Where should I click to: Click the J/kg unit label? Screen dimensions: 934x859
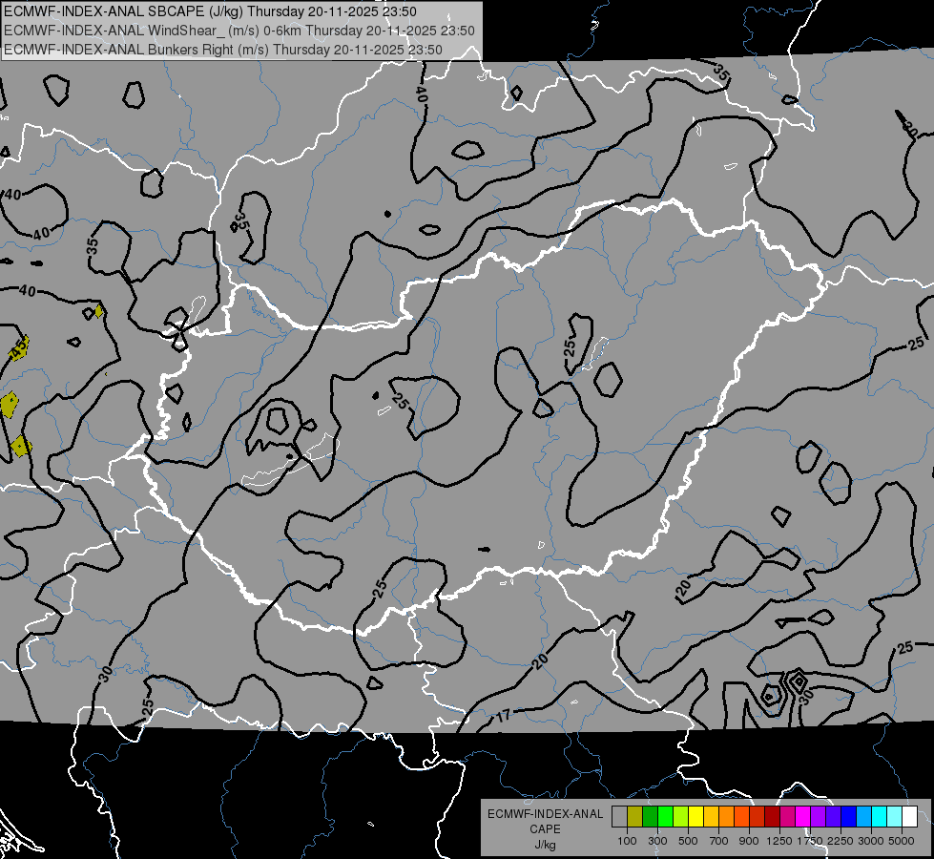[x=545, y=845]
